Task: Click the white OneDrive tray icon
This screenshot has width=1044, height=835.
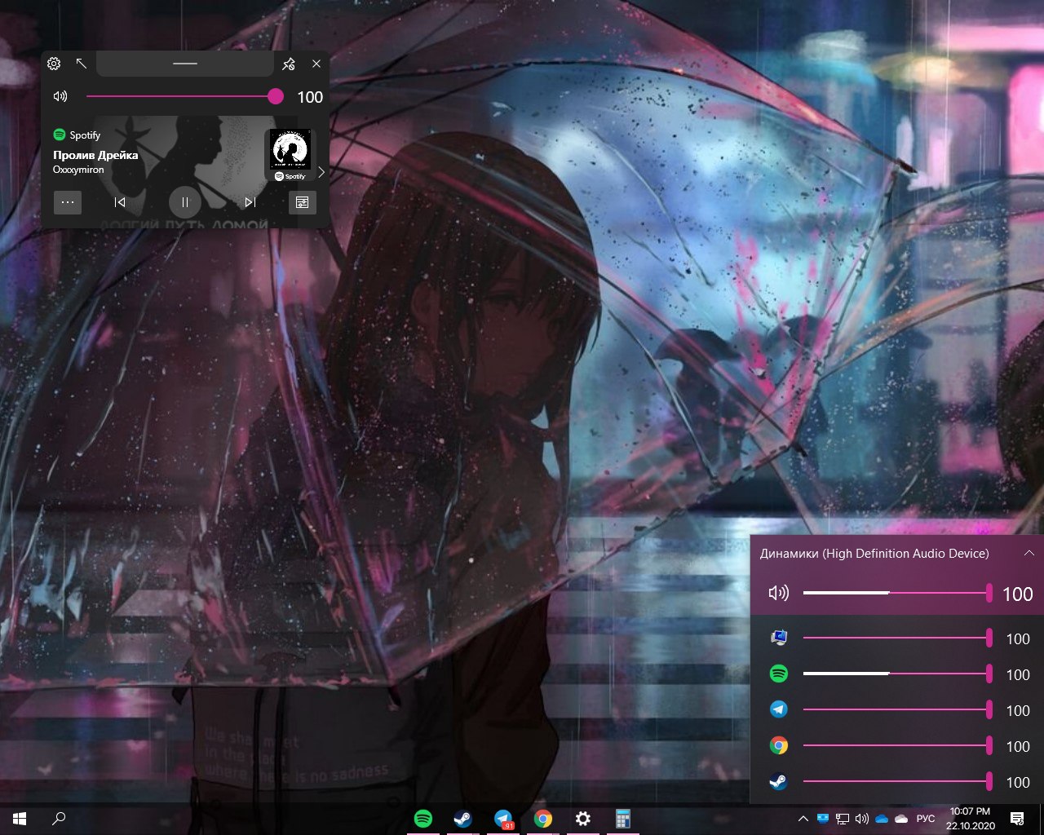Action: [901, 819]
